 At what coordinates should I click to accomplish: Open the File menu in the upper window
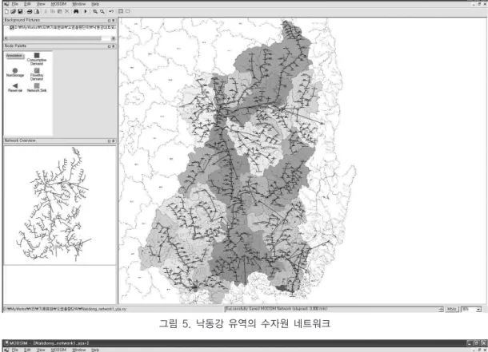[15, 4]
